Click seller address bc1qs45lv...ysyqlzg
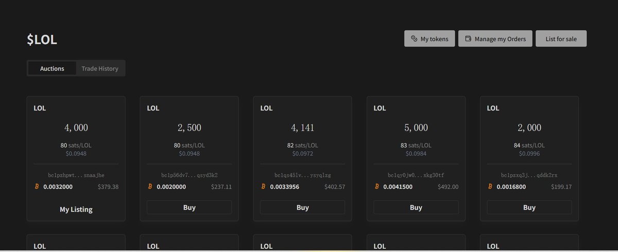618x252 pixels. coord(303,175)
